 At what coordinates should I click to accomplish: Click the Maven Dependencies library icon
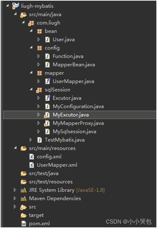click(23, 199)
